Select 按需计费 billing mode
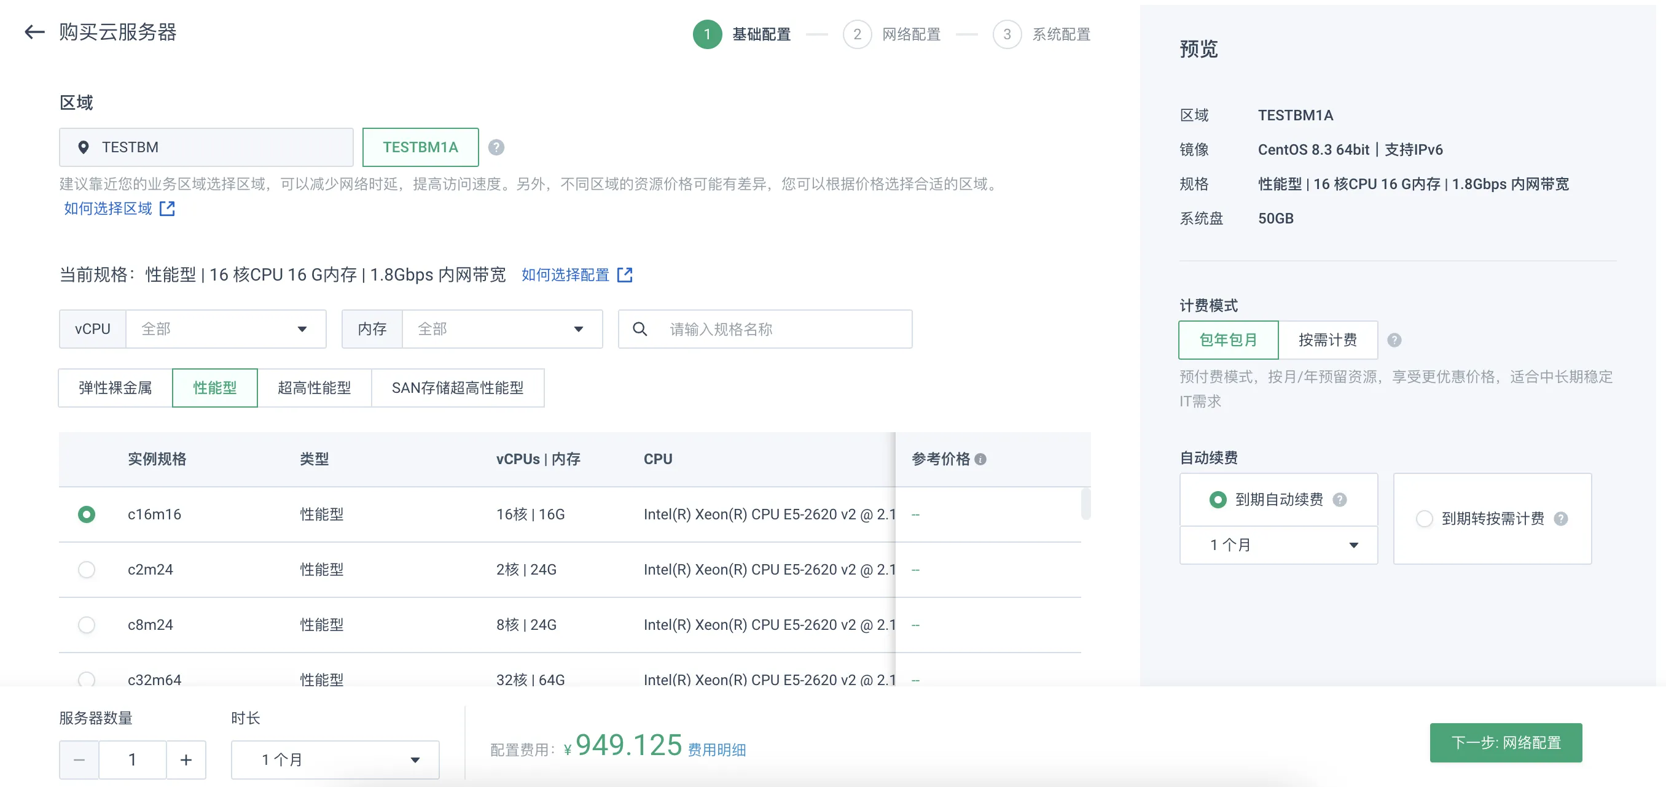1666x787 pixels. [x=1328, y=340]
